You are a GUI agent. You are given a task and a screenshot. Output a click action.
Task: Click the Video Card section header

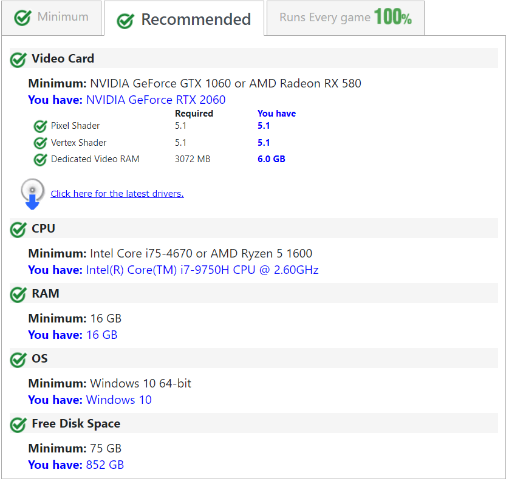pos(254,58)
